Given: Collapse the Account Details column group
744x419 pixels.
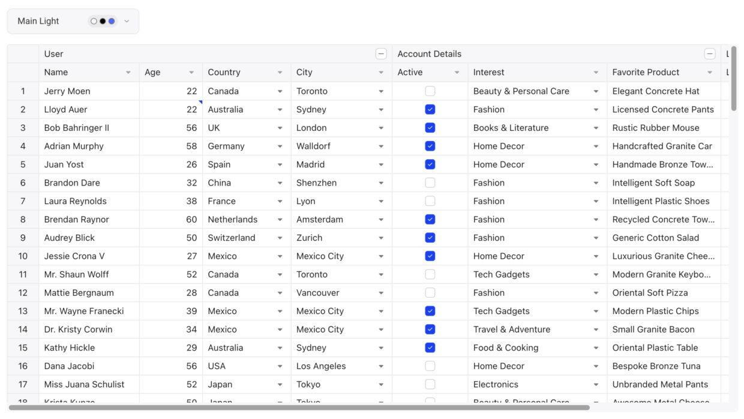Looking at the screenshot, I should (x=710, y=54).
